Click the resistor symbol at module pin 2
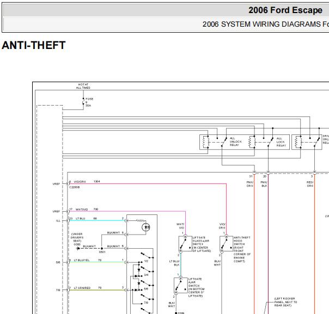 pyautogui.click(x=141, y=220)
